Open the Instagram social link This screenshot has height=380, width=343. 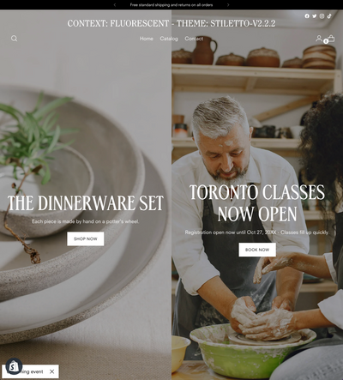(x=322, y=16)
